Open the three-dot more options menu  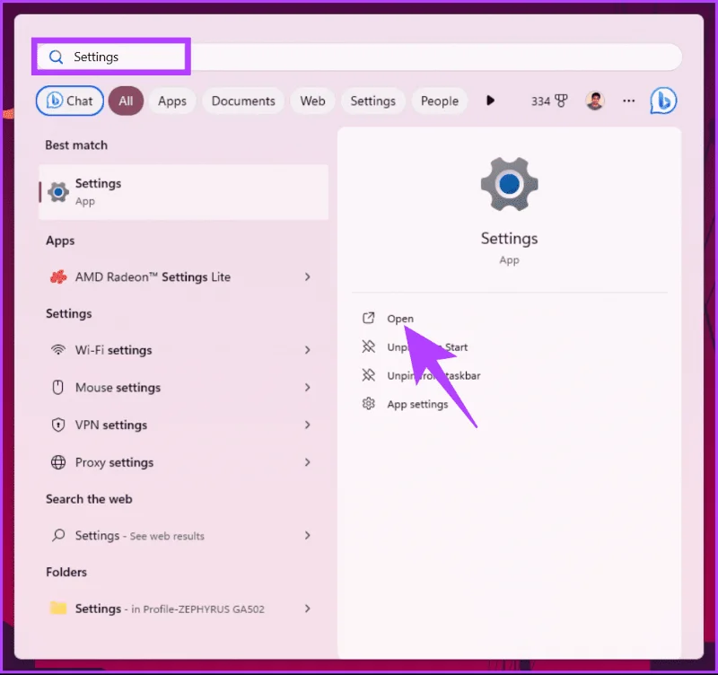[629, 101]
